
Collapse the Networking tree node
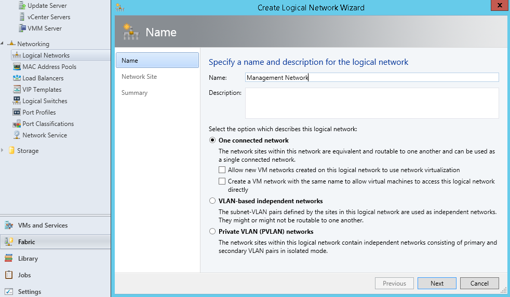click(2, 43)
